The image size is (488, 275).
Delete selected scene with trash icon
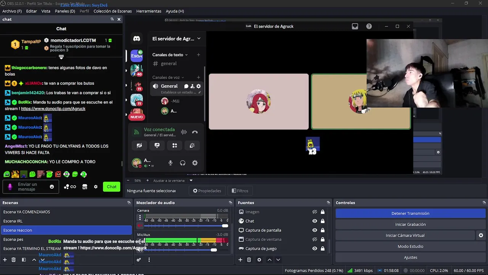(x=13, y=260)
